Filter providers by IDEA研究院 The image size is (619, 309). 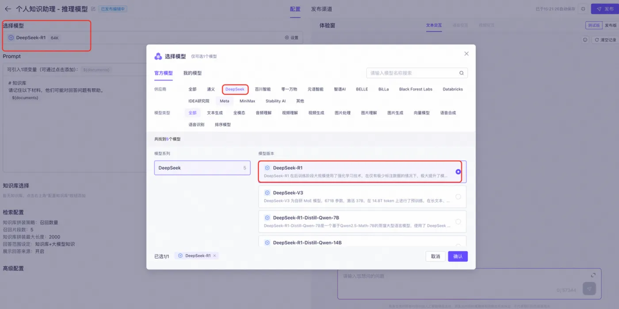[x=199, y=101]
